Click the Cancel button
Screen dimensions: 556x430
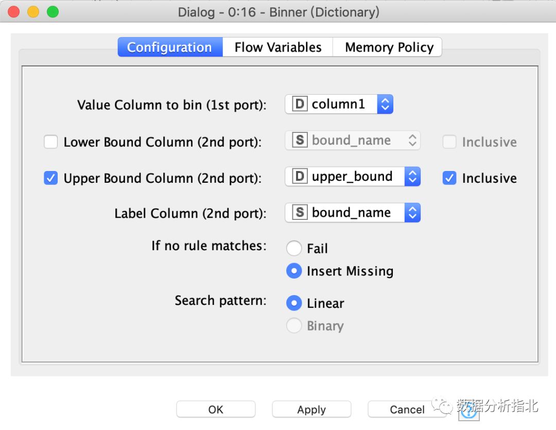tap(407, 409)
